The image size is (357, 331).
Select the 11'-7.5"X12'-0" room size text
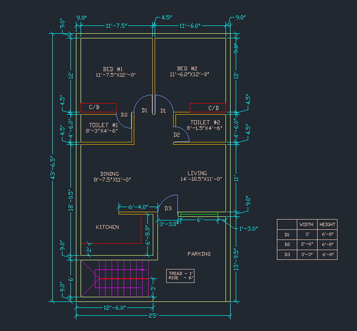pyautogui.click(x=116, y=75)
